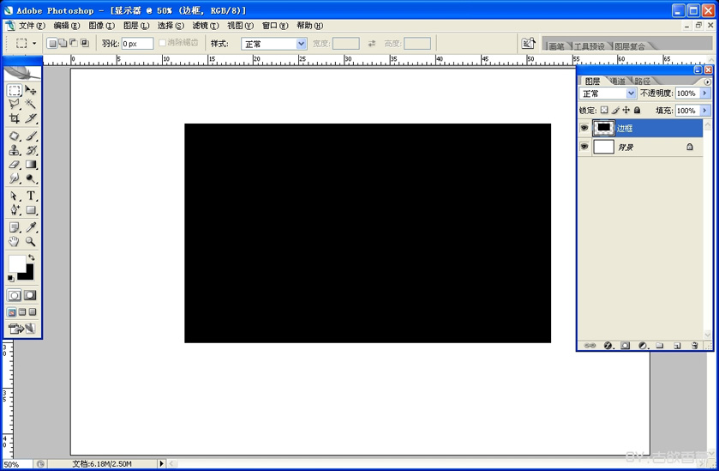Swap foreground and background colors
The height and width of the screenshot is (471, 719).
point(31,257)
